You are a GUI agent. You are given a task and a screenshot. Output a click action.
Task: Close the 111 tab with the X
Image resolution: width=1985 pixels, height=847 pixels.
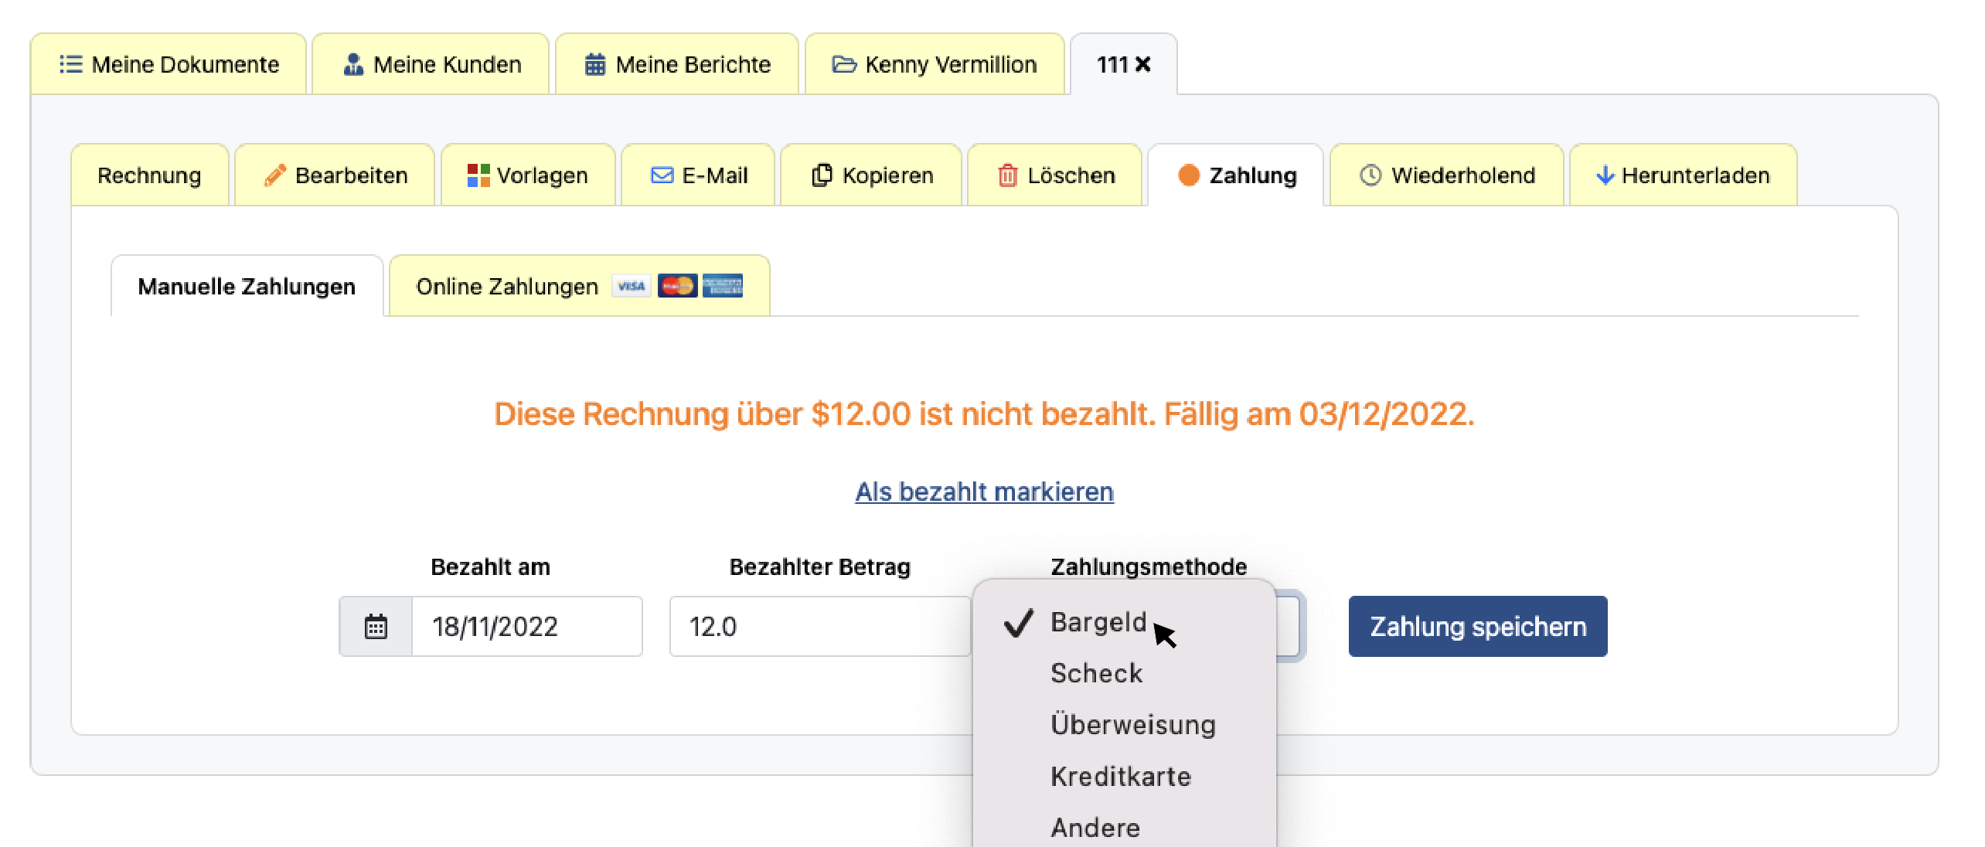(x=1143, y=64)
